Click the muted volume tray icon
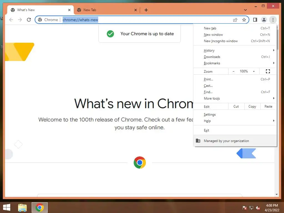The height and width of the screenshot is (213, 284). coord(258,207)
